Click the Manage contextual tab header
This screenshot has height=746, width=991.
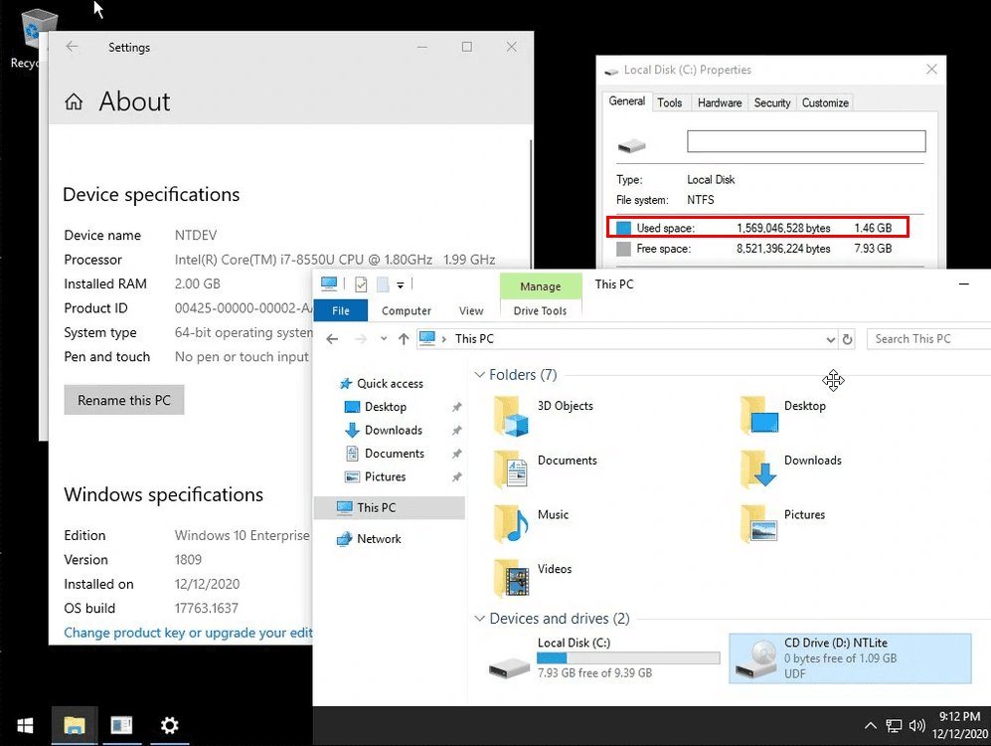pyautogui.click(x=541, y=286)
